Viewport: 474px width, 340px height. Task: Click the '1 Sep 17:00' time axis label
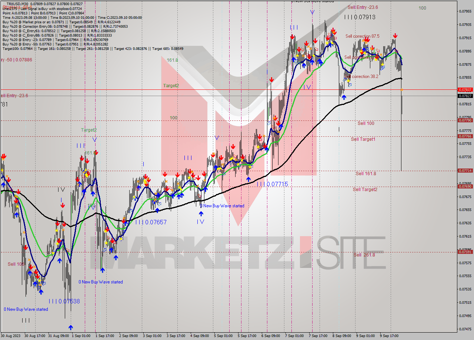coord(105,336)
